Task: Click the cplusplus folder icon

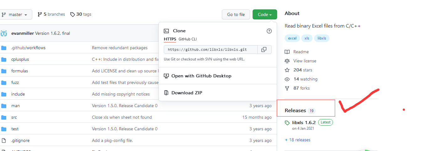Action: [x=4, y=60]
